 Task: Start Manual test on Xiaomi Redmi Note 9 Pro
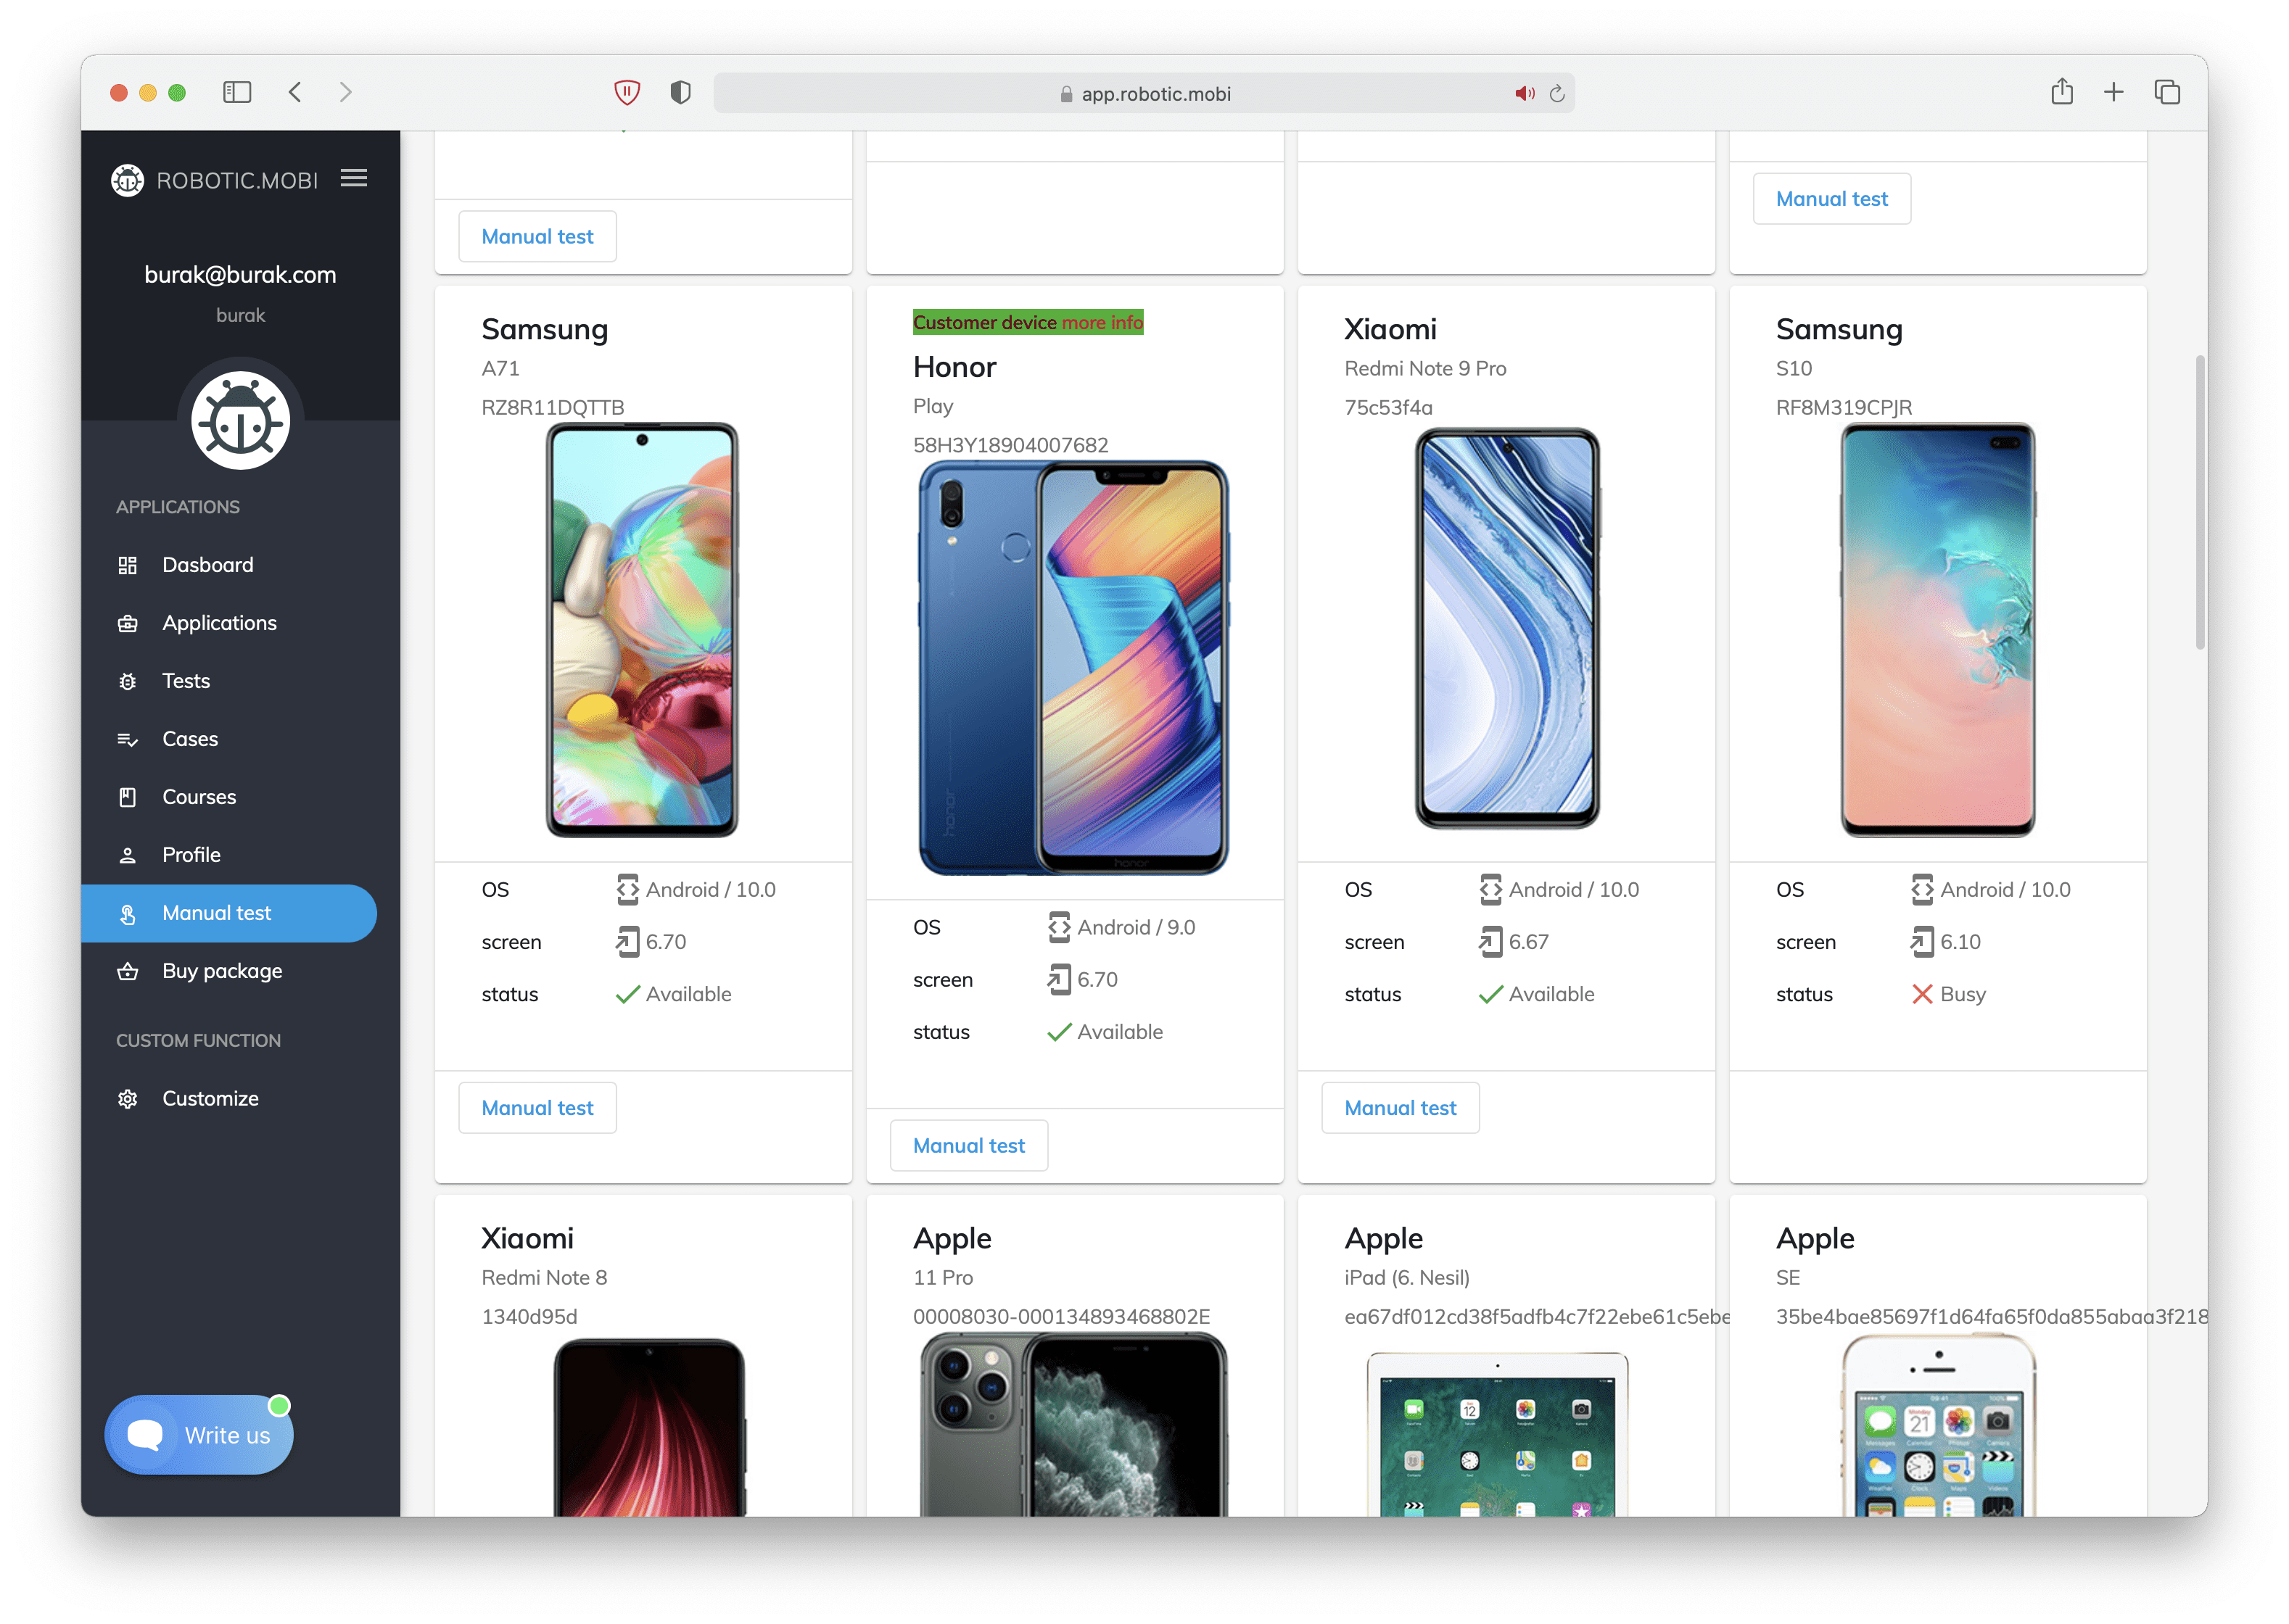[x=1400, y=1108]
